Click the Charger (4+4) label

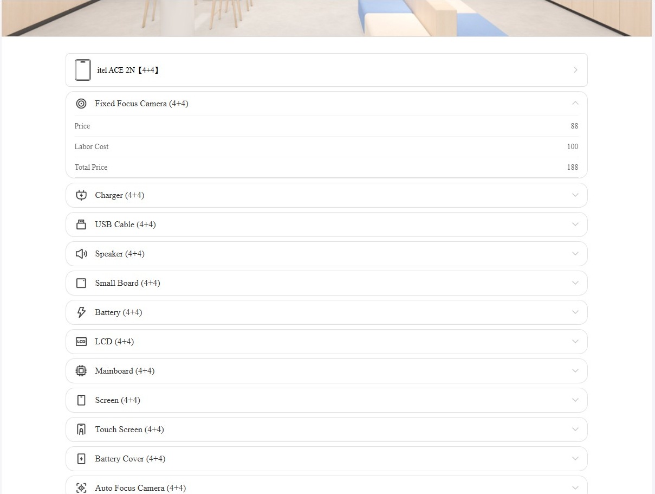click(120, 195)
